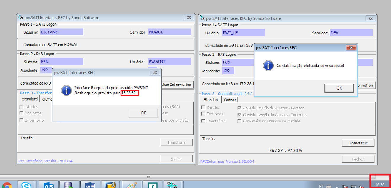Viewport: 391px width, 188px height.
Task: Click the 199 Mandante field in the right window
Action: pyautogui.click(x=228, y=71)
